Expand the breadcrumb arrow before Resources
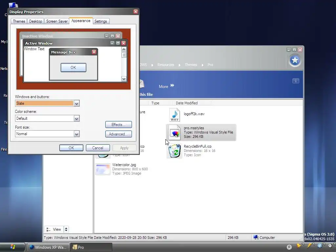The width and height of the screenshot is (336, 252). [x=152, y=65]
